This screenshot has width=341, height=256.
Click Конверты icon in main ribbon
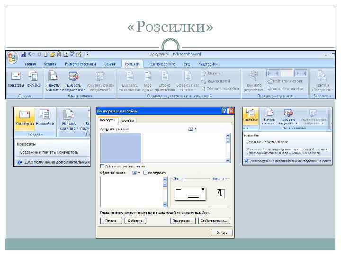click(x=16, y=79)
